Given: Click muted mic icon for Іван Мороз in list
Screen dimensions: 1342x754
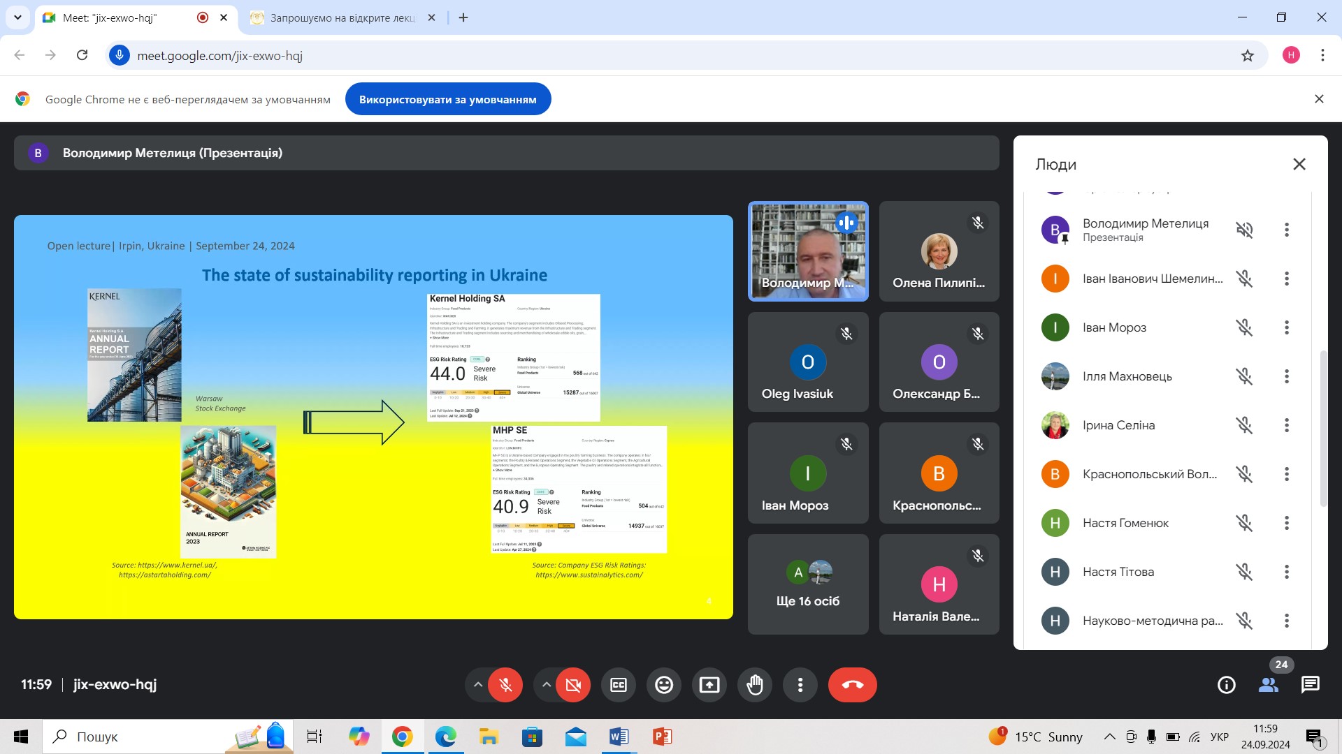Looking at the screenshot, I should click(1244, 327).
